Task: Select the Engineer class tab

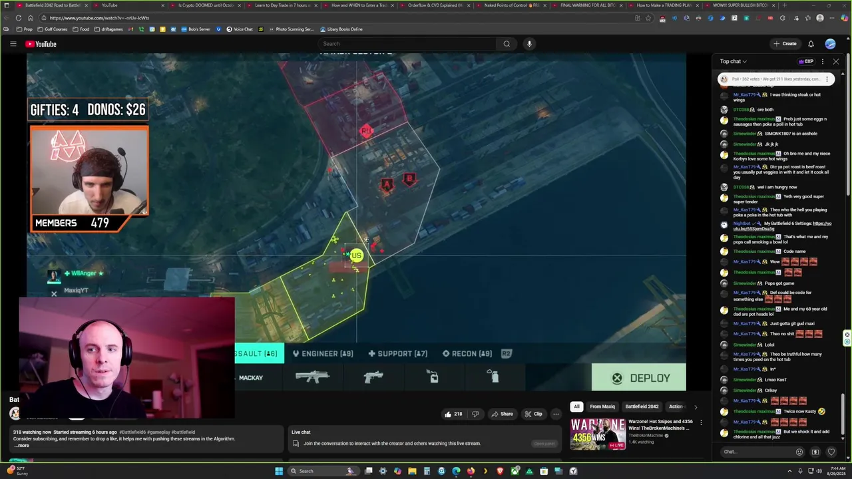Action: 323,353
